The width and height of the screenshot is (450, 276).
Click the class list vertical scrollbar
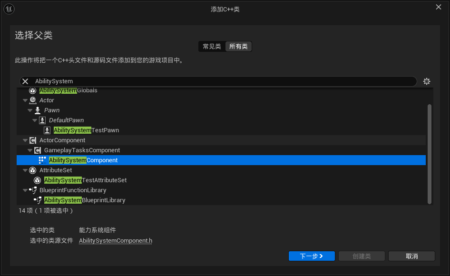430,154
